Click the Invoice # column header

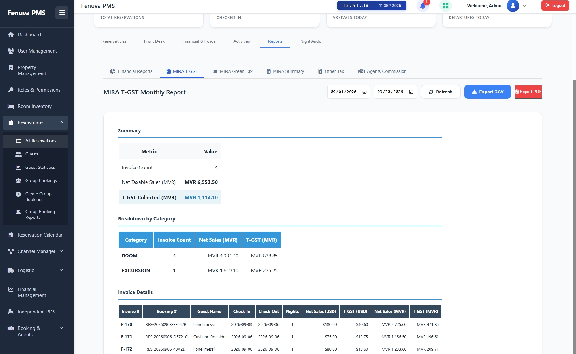[x=130, y=312]
